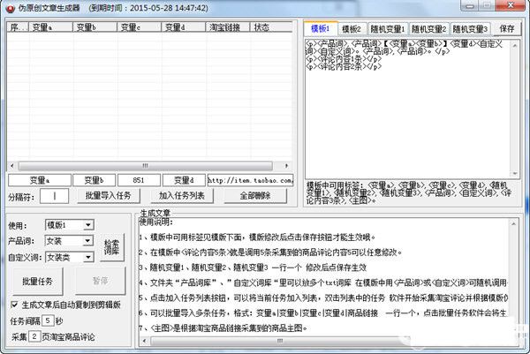This screenshot has height=354, width=530.
Task: Click the 检索词库 button
Action: tap(111, 247)
